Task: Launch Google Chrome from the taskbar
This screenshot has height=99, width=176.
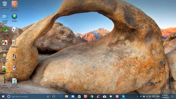Action: [92, 97]
